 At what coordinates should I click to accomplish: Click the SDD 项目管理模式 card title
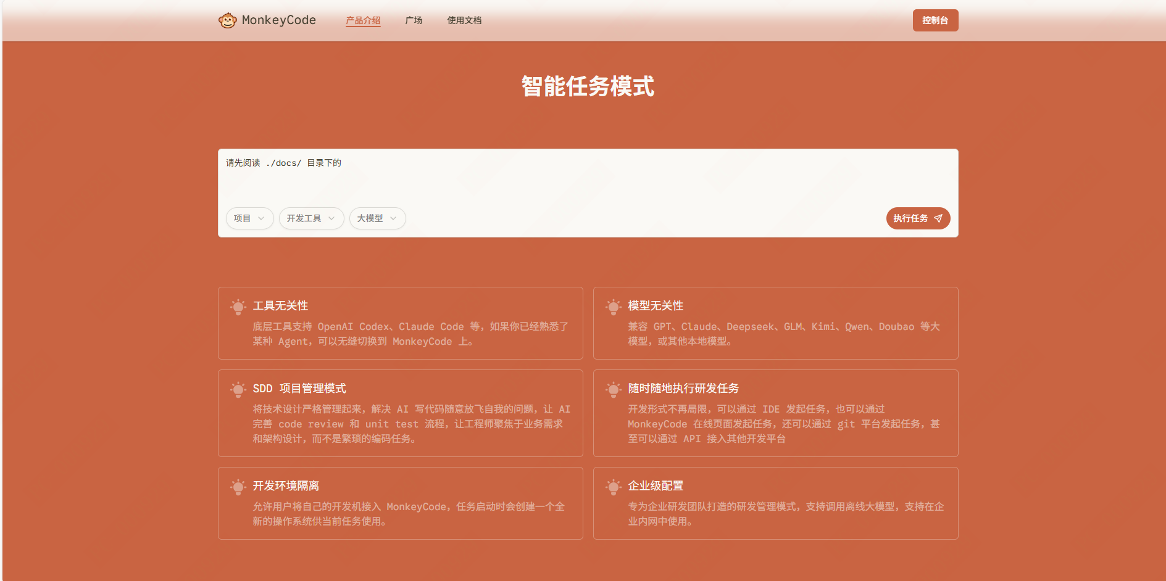(x=299, y=389)
